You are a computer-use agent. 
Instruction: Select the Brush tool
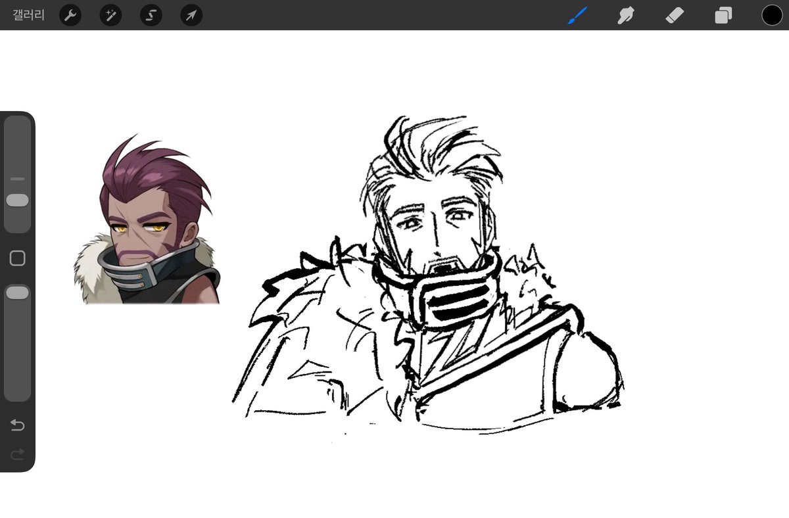pyautogui.click(x=577, y=15)
